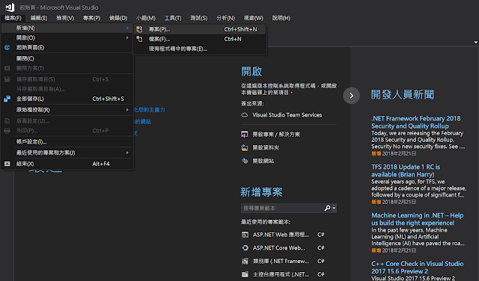
Task: Select 檔案(F)... Ctrl+N in submenu
Action: pos(200,39)
